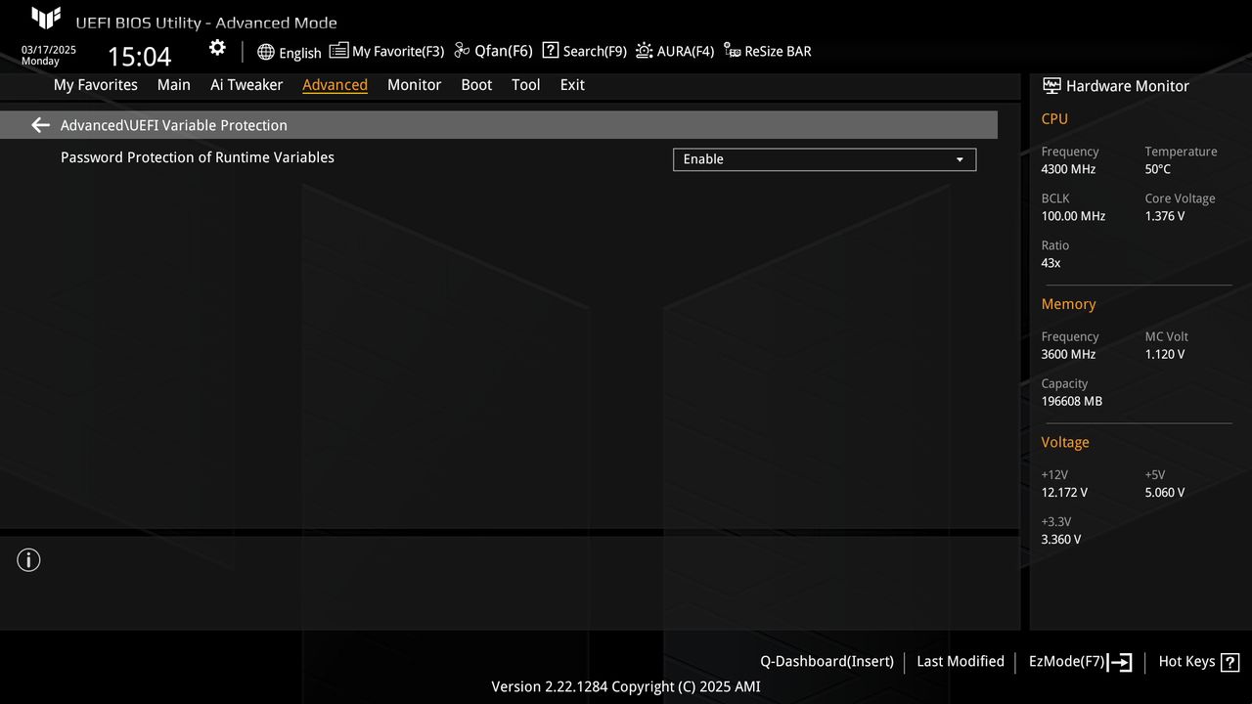Select English language option

point(300,53)
